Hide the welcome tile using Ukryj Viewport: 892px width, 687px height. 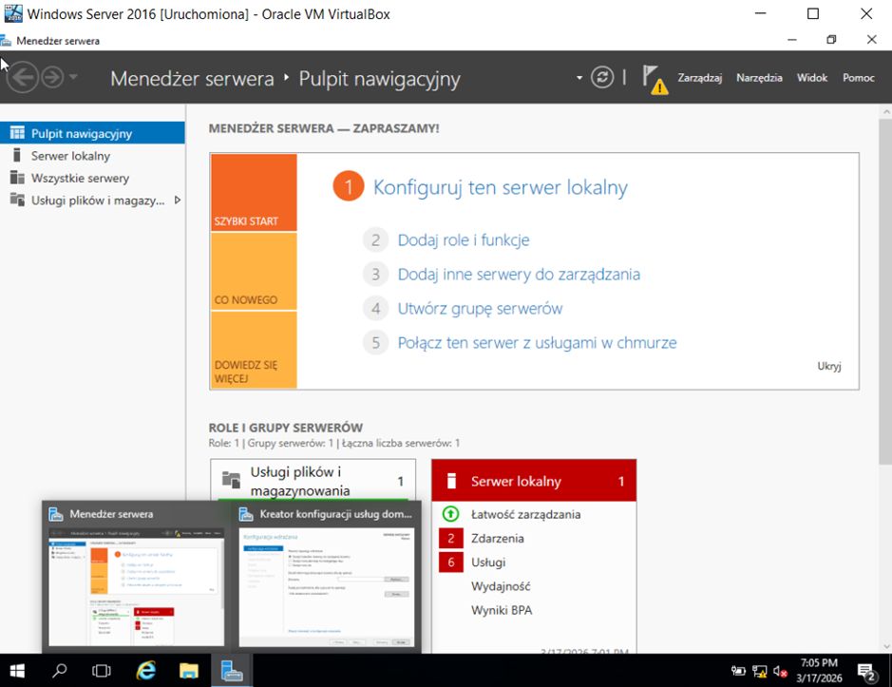[828, 366]
